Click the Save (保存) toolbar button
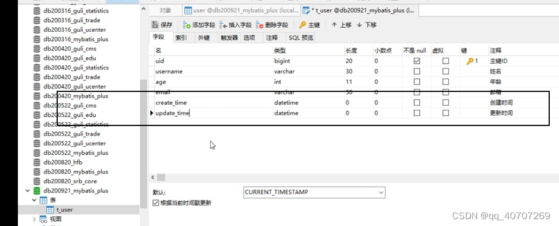This screenshot has width=559, height=226. coord(162,25)
